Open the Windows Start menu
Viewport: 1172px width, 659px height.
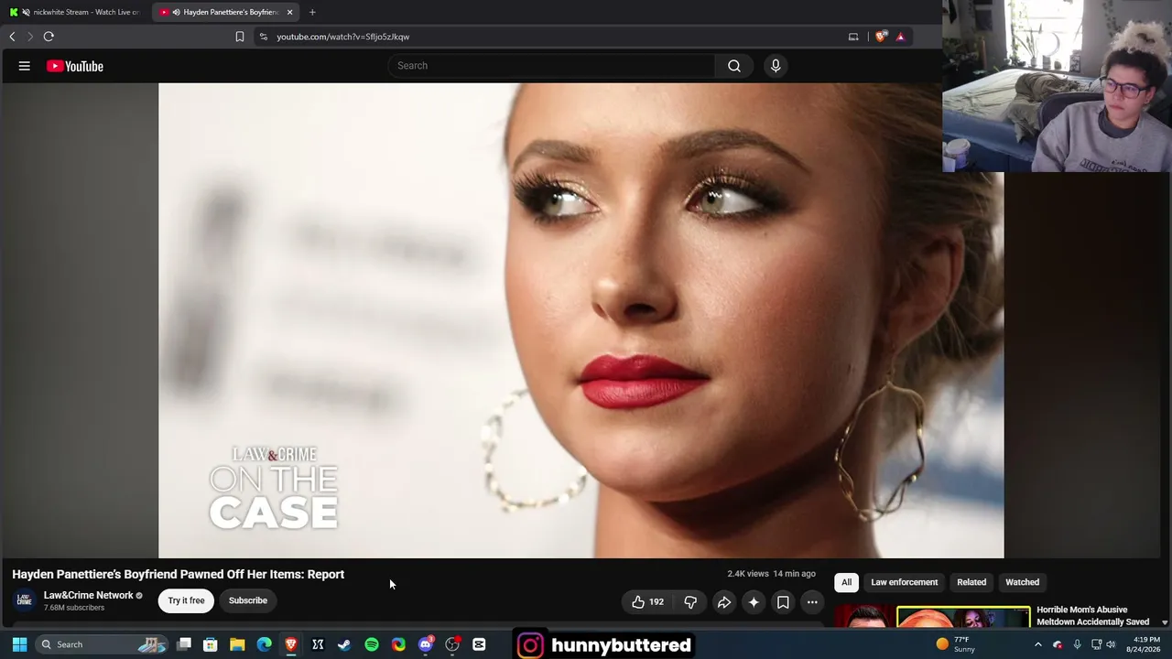point(19,644)
